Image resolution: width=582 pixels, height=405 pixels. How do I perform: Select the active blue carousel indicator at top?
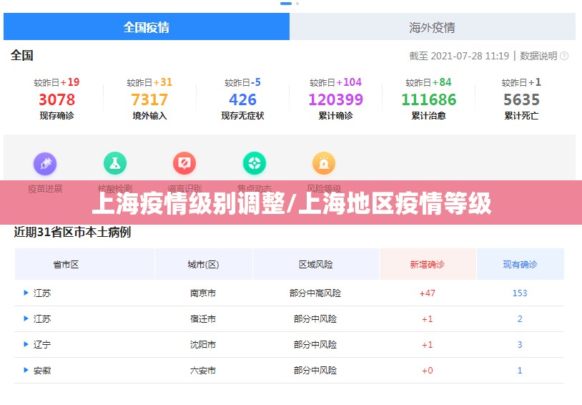286,4
